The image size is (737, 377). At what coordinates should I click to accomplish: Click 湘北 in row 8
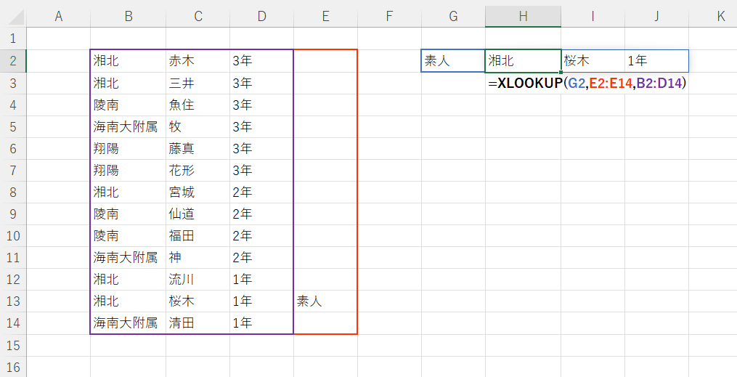click(x=106, y=192)
